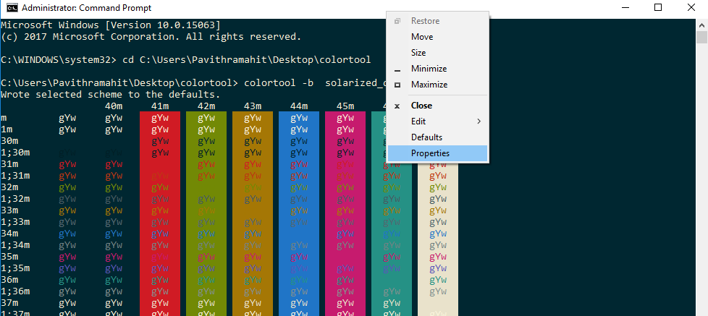Click the blue 44m color column
The image size is (708, 316).
point(298,217)
